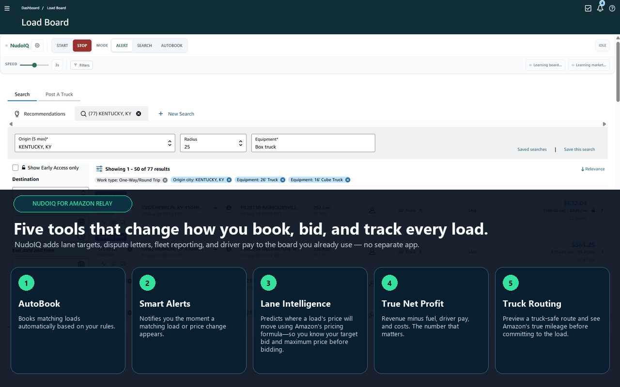Click Save this search link
Image resolution: width=620 pixels, height=387 pixels.
click(x=579, y=149)
